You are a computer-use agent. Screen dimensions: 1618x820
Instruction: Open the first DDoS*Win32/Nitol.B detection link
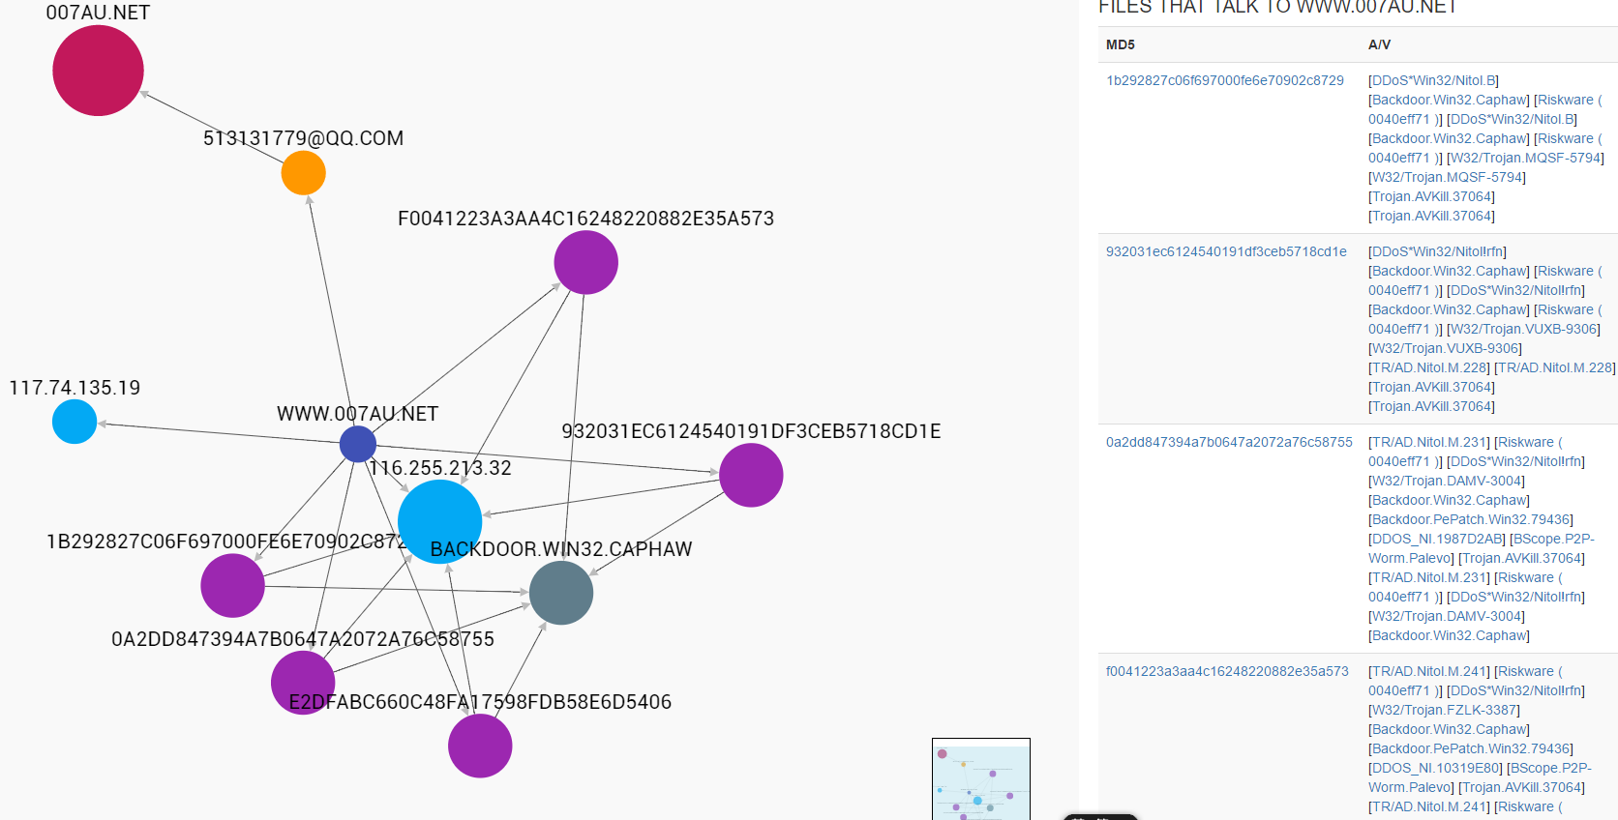1434,80
